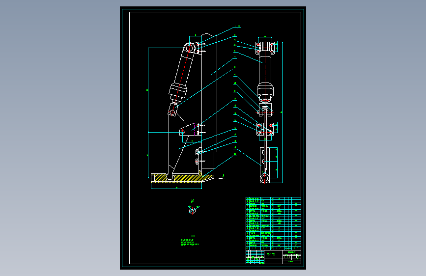Select the middle bearing block in right view
426x276 pixels.
(x=265, y=129)
